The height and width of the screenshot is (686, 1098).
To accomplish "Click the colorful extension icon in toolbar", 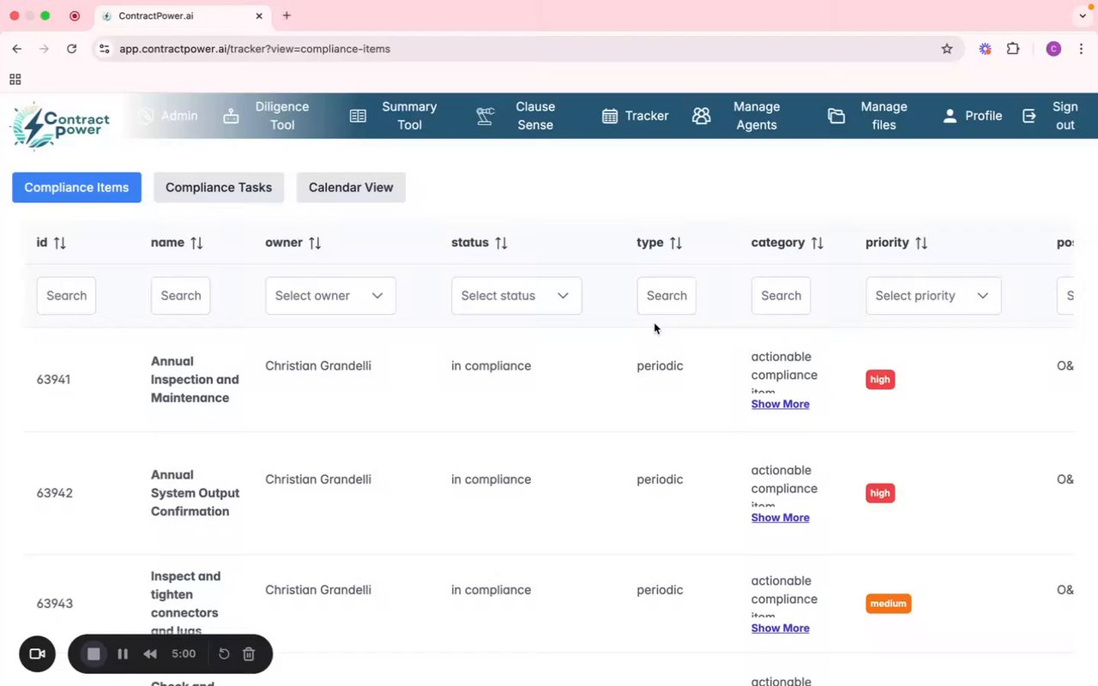I will 986,49.
